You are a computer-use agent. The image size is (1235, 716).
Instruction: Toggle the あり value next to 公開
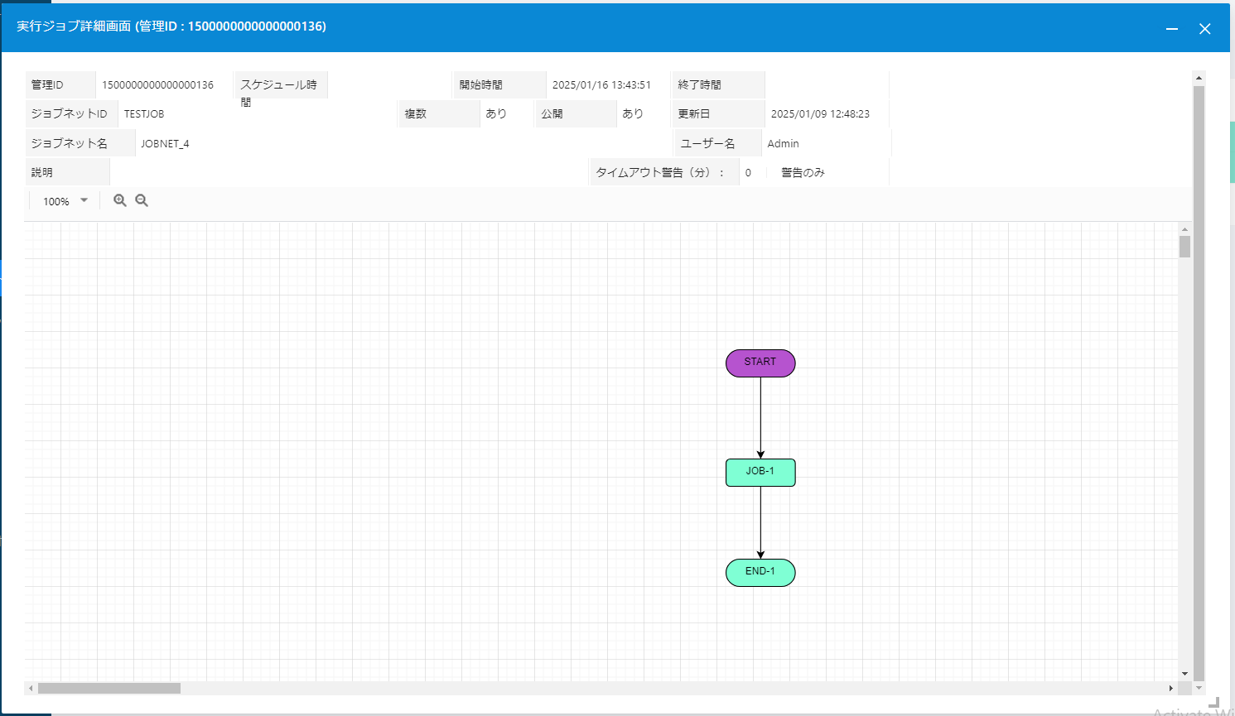[x=632, y=113]
